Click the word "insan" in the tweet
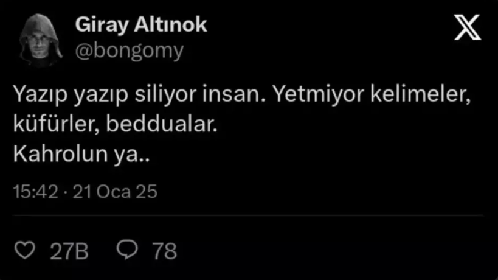This screenshot has width=498, height=280. click(231, 95)
